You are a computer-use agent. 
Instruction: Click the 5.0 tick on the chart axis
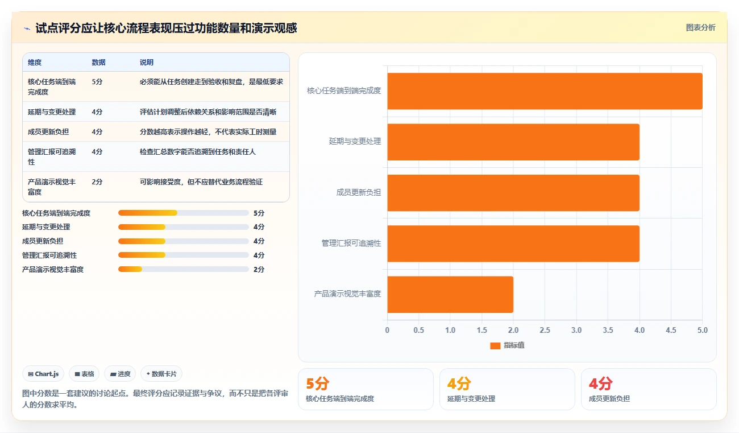[703, 330]
